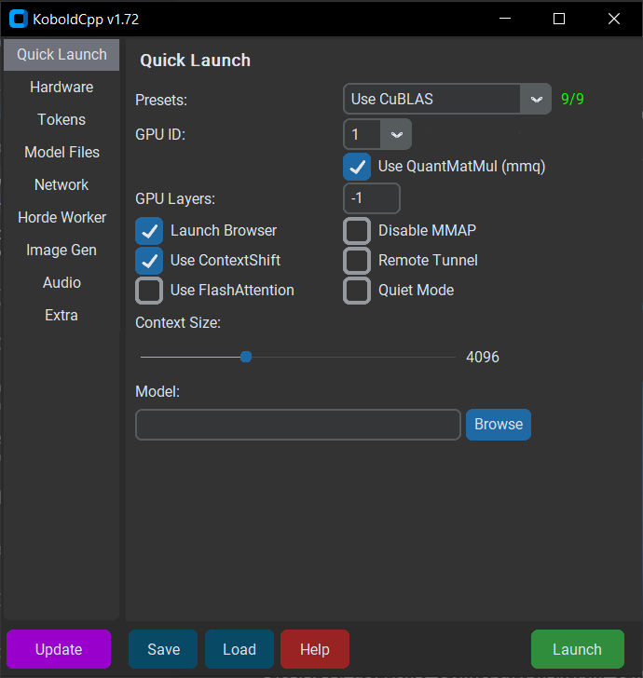Close the KoboldCpp window

coord(614,19)
